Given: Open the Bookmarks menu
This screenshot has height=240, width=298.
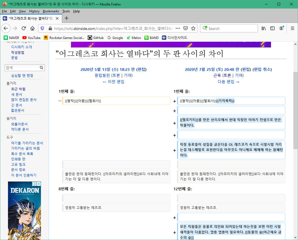Looking at the screenshot, I should (51, 11).
